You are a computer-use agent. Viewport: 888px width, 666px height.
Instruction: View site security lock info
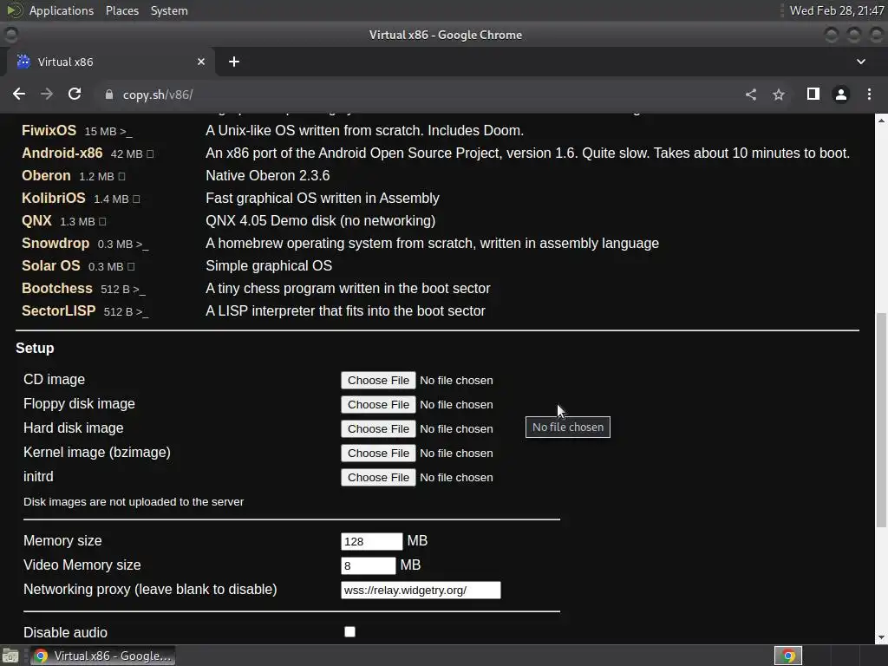click(109, 95)
